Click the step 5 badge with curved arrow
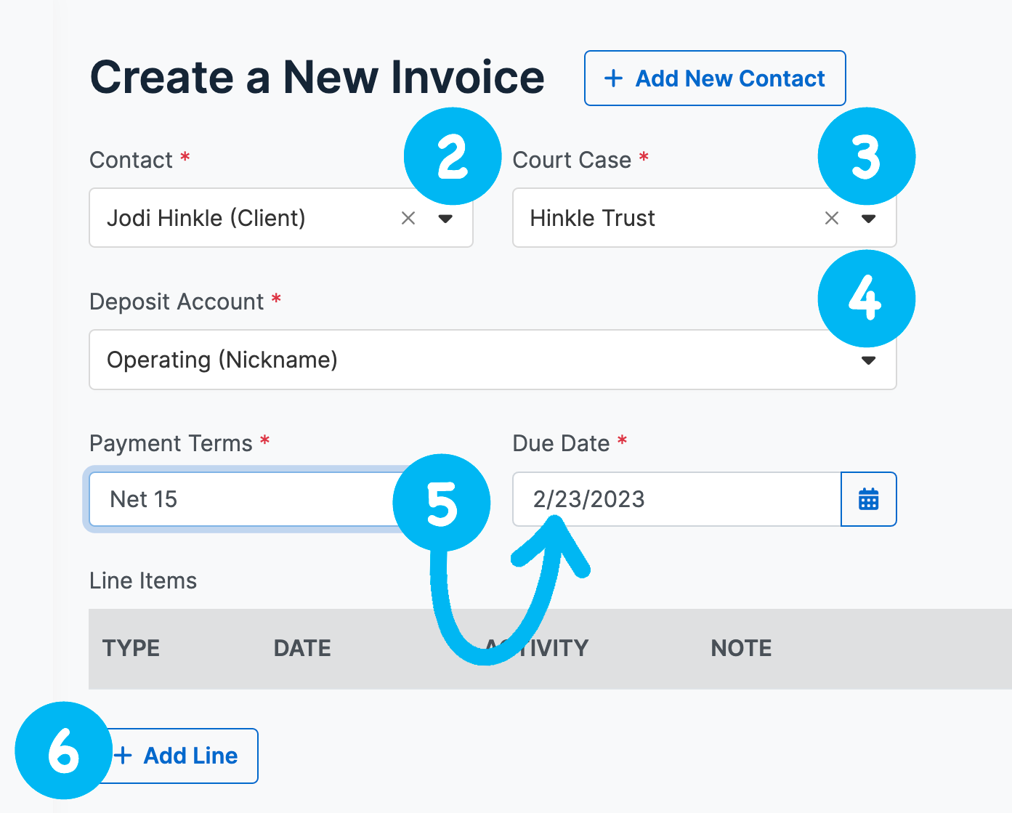 click(x=441, y=501)
